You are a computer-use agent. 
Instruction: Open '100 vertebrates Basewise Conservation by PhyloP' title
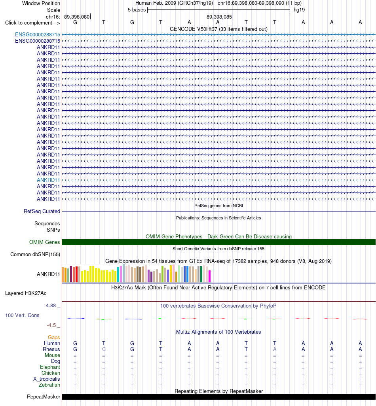[x=218, y=306]
